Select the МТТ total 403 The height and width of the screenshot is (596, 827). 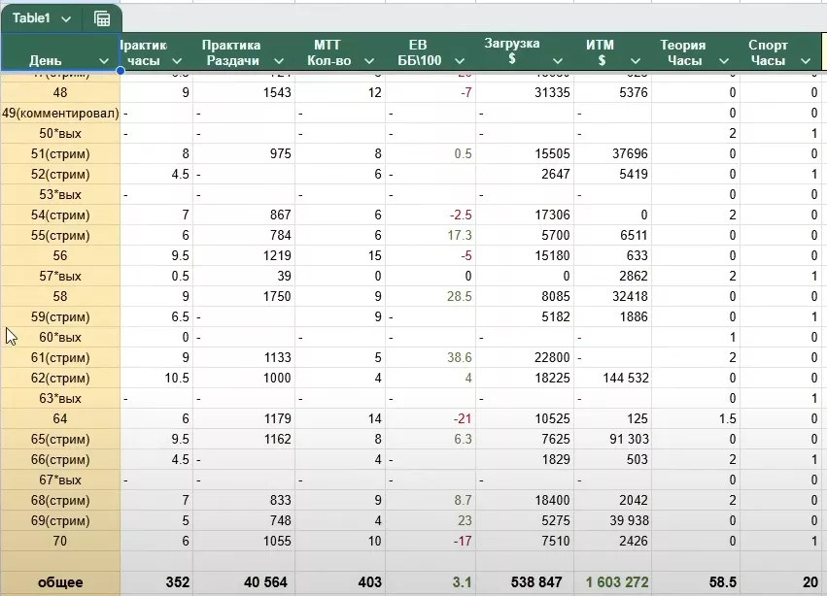(369, 582)
